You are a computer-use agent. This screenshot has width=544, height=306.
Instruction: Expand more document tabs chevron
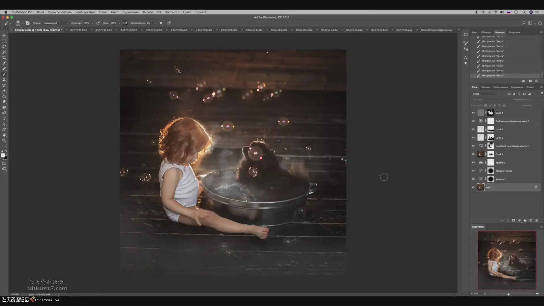pyautogui.click(x=458, y=30)
